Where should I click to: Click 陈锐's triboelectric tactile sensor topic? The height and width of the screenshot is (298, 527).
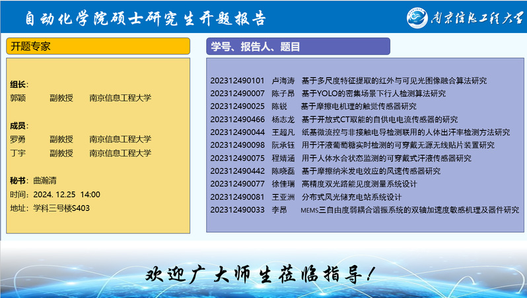[359, 106]
